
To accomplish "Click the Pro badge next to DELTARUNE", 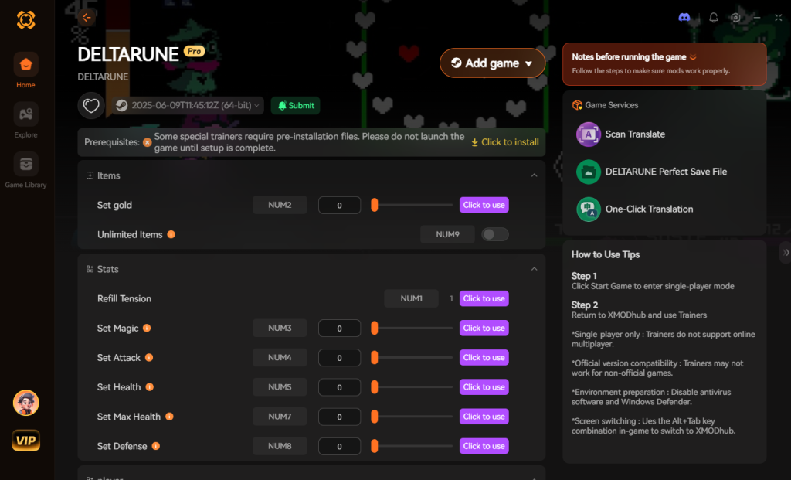I will tap(194, 51).
